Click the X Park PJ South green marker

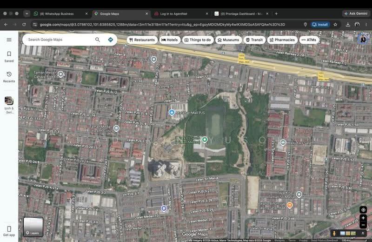click(x=205, y=140)
